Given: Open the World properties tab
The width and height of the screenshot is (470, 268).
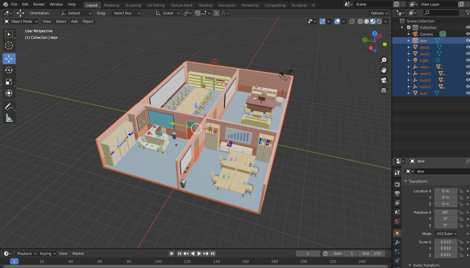Looking at the screenshot, I should click(397, 221).
